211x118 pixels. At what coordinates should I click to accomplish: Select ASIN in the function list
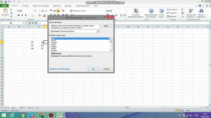[x=80, y=45]
